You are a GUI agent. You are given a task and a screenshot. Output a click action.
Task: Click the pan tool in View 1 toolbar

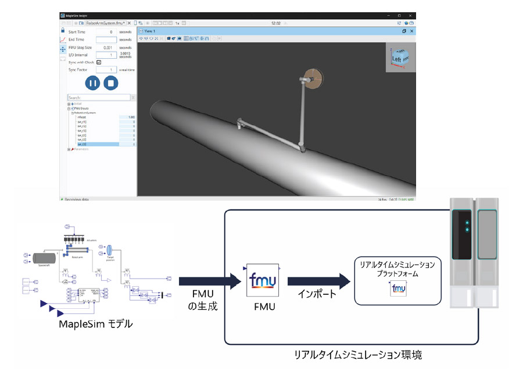pyautogui.click(x=141, y=38)
